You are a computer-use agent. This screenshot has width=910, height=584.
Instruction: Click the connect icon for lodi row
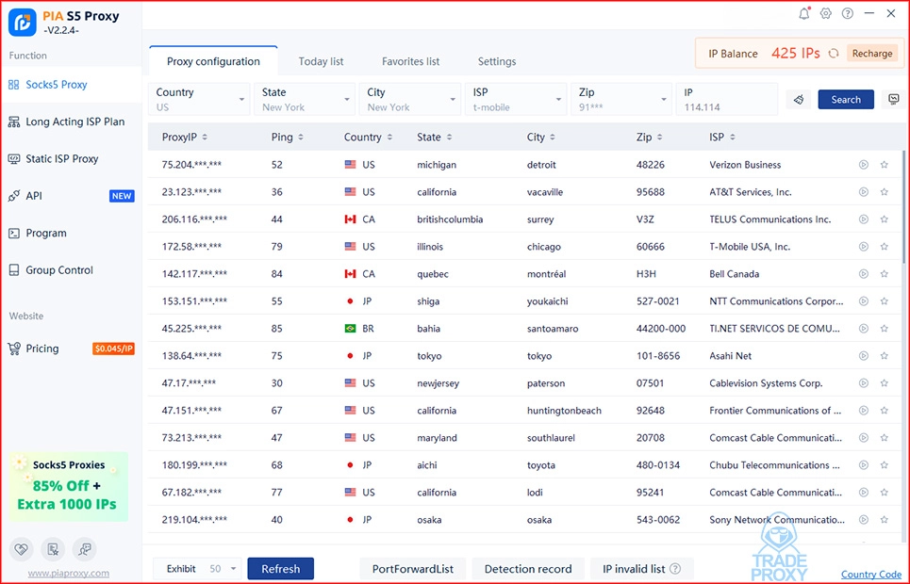click(864, 492)
